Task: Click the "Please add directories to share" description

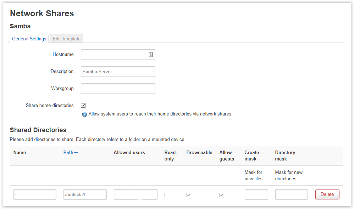Action: [x=98, y=139]
